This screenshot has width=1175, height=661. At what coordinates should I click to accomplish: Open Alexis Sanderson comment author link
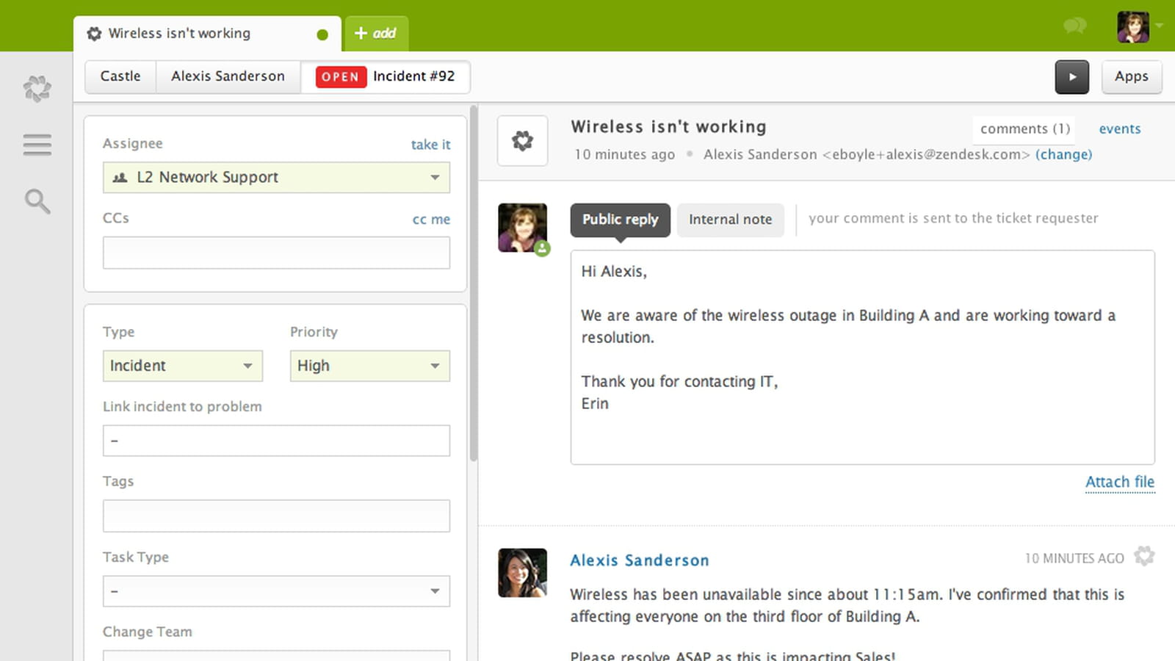(x=640, y=560)
